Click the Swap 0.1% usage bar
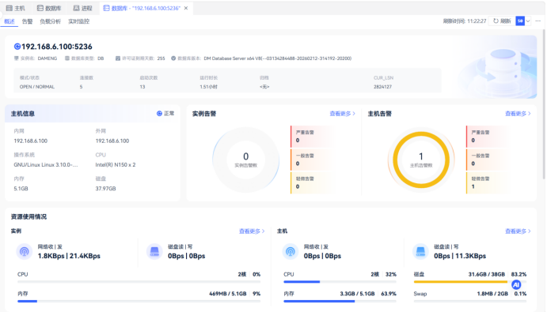The width and height of the screenshot is (547, 312). 470,301
